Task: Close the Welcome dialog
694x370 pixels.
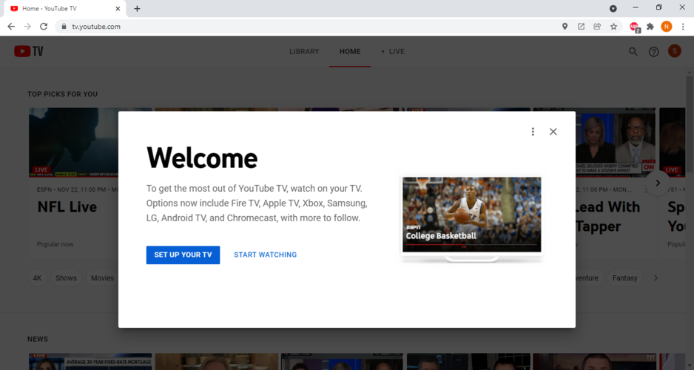Action: point(553,132)
